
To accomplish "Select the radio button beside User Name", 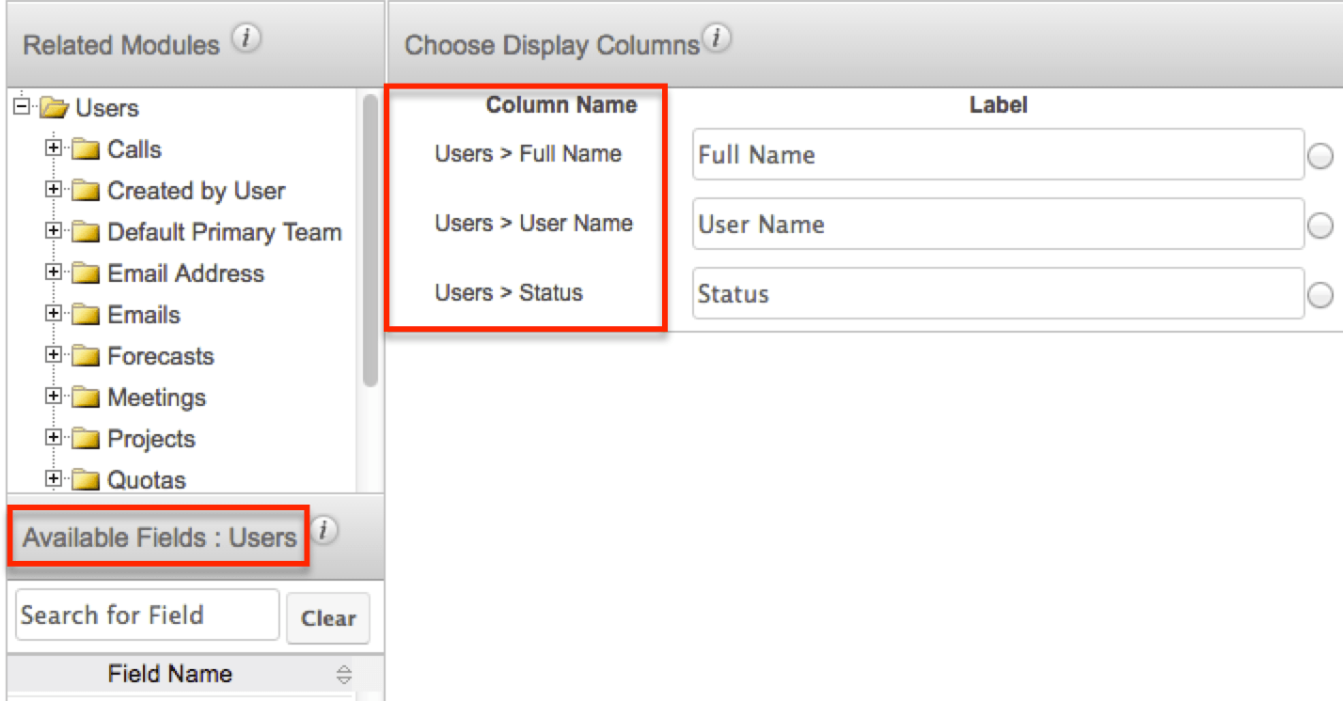I will 1320,226.
